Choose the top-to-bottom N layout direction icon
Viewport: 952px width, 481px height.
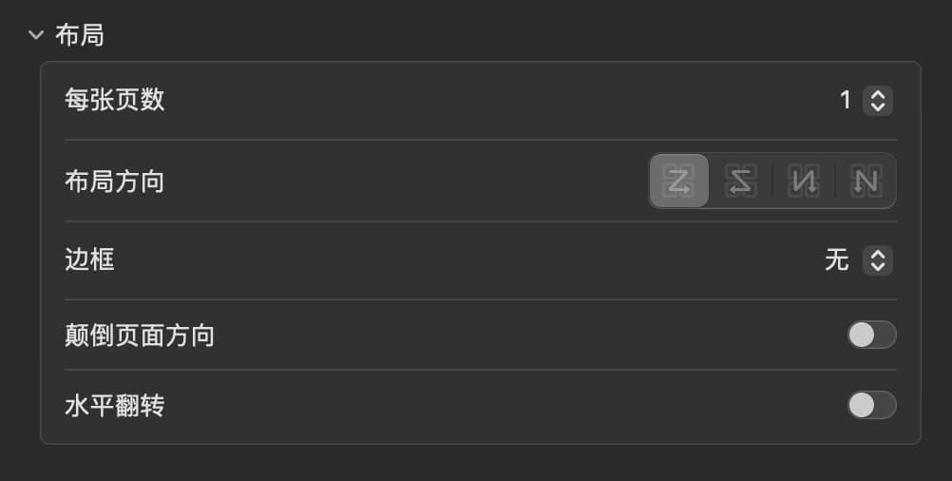[x=865, y=181]
